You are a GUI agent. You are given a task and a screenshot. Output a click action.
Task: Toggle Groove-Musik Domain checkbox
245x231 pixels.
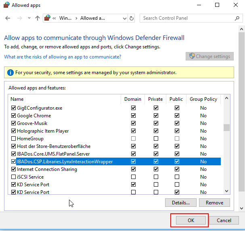pos(133,123)
